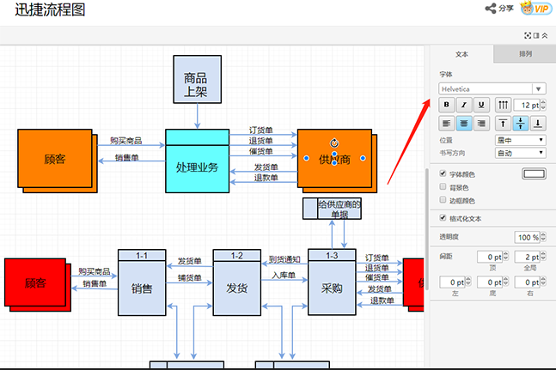Screen dimensions: 556x370
Task: Click the font size stepper arrows
Action: point(543,105)
